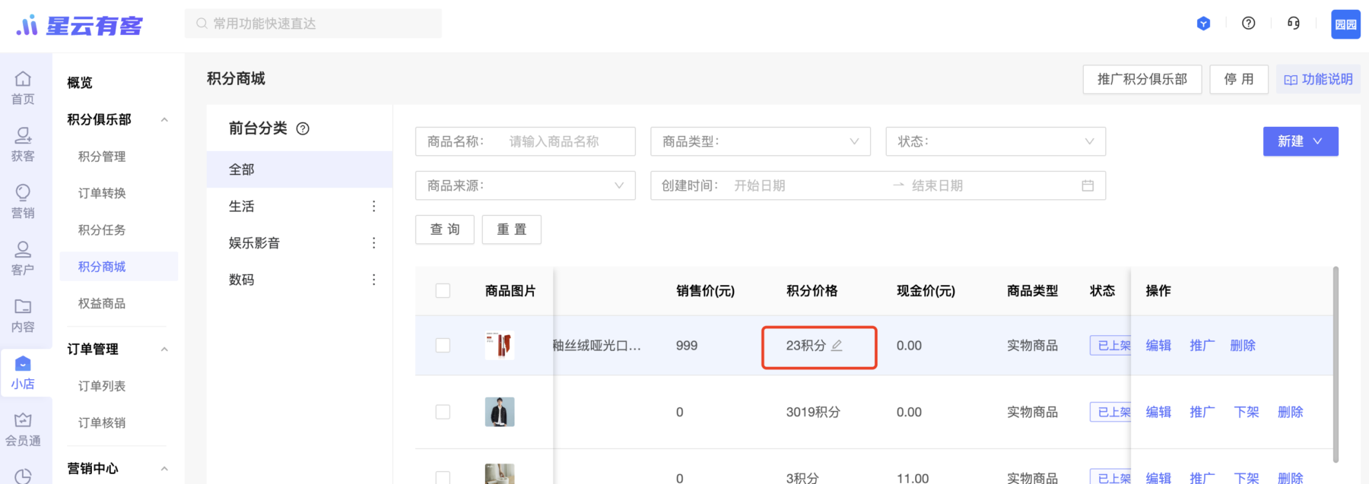
Task: Toggle the select-all checkbox in table header
Action: pos(443,291)
